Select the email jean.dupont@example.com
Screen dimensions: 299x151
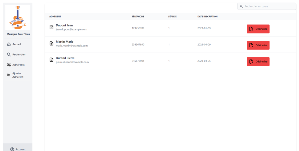[x=71, y=29]
